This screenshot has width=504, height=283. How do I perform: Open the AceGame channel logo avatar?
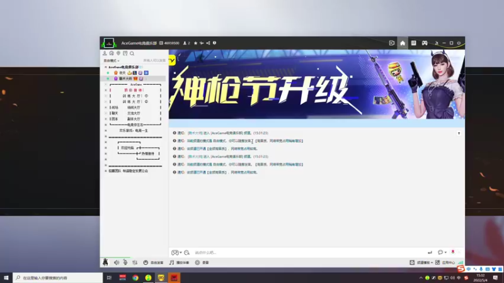[108, 43]
